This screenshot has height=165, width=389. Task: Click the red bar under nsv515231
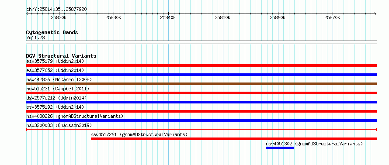(x=201, y=93)
